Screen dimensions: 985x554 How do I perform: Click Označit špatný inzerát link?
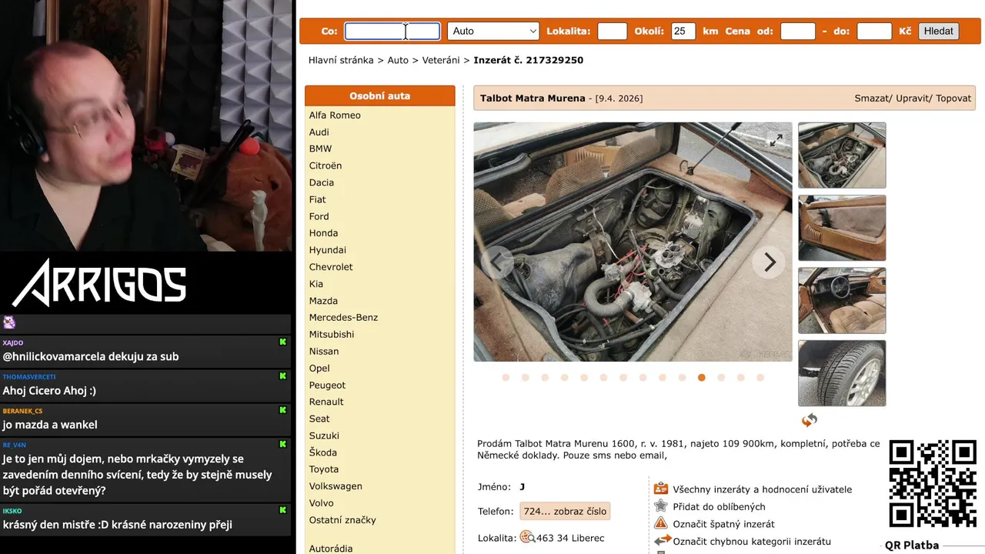[723, 524]
